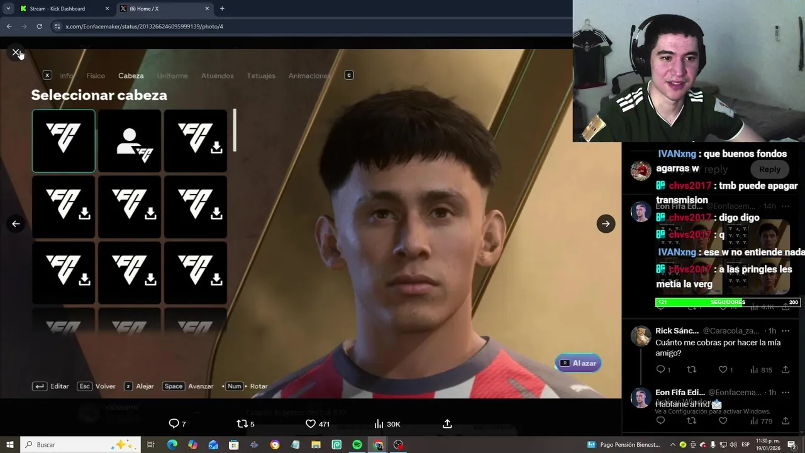
Task: Click the Editar prompt in game footer
Action: (x=51, y=386)
